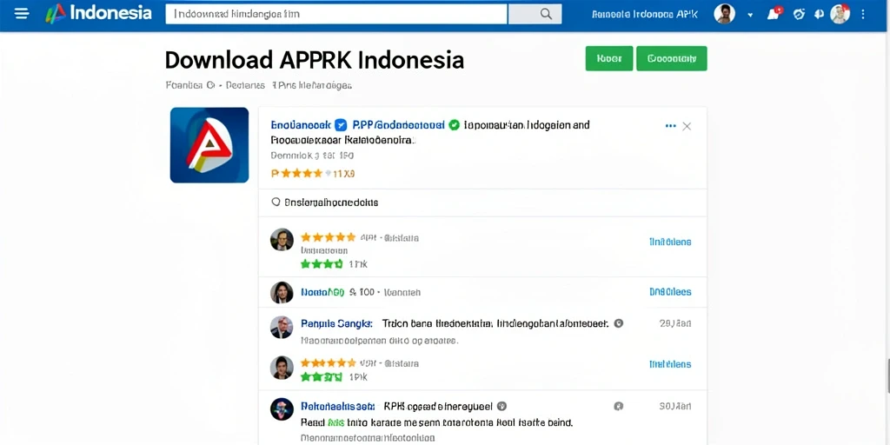Open the second orange-star reviewer's avatar
Viewport: 890px width, 445px height.
[x=282, y=368]
